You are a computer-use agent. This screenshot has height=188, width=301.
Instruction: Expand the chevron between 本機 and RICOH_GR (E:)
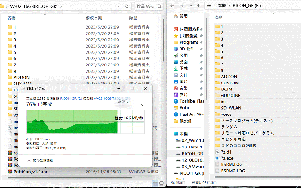click(229, 6)
